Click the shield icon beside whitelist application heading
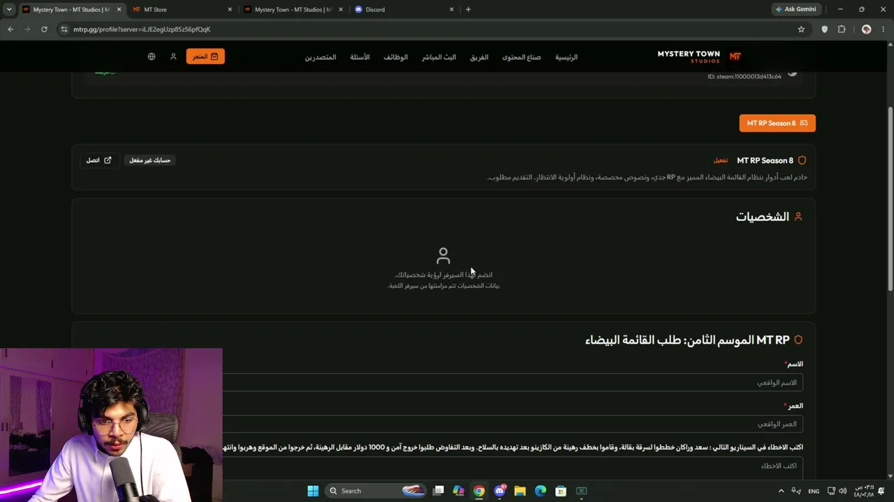The image size is (894, 502). (798, 340)
